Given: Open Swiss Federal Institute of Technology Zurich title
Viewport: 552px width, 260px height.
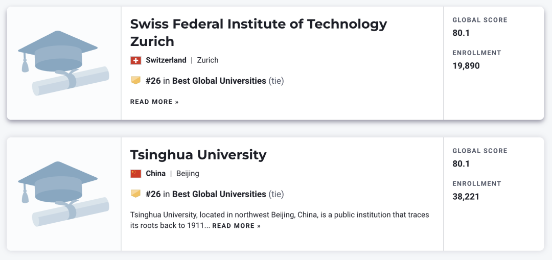Looking at the screenshot, I should pos(259,33).
